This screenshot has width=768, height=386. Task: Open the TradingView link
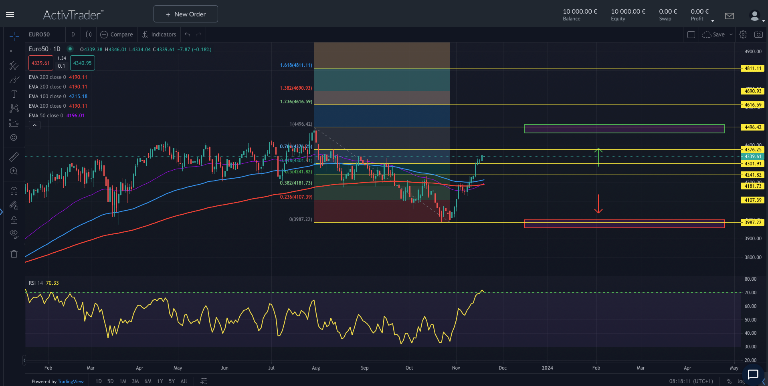(x=71, y=382)
